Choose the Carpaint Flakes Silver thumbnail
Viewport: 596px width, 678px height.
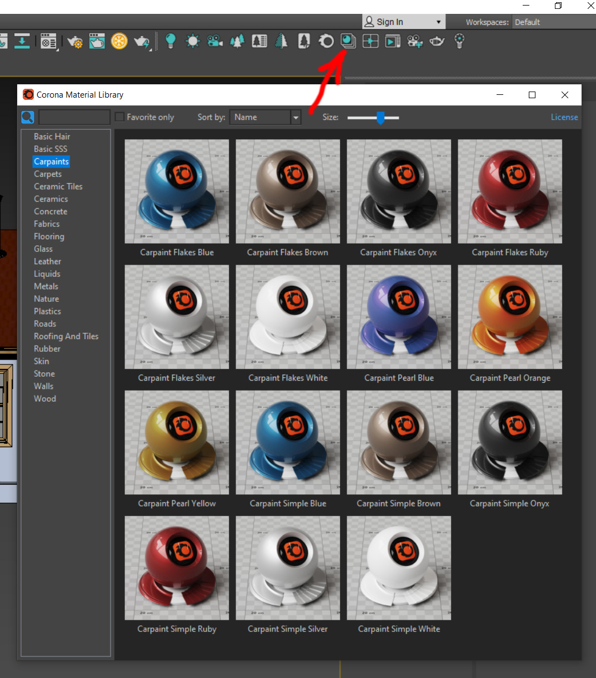point(177,317)
